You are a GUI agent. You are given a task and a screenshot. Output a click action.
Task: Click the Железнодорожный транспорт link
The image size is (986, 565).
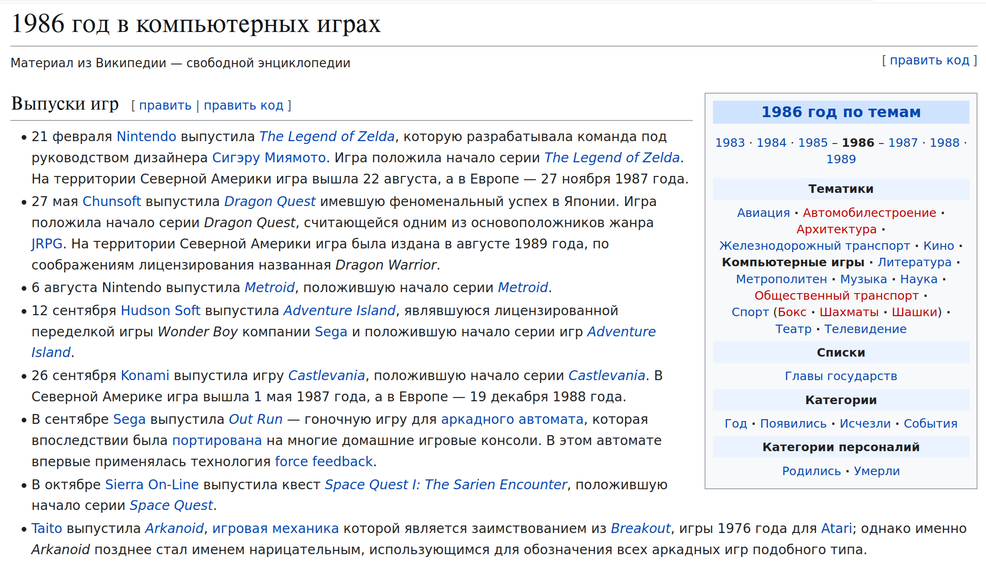[x=814, y=246]
